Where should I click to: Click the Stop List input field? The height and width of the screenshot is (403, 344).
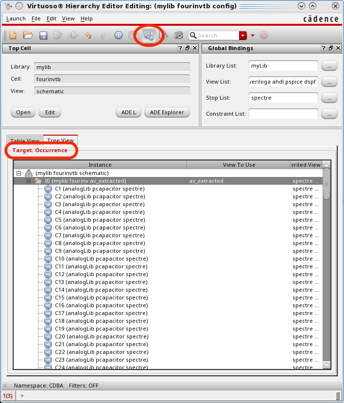tap(283, 98)
